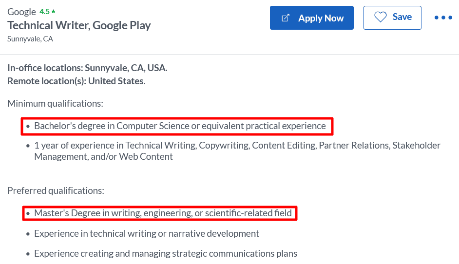
Task: Click the Minimum qualifications heading
Action: [55, 103]
